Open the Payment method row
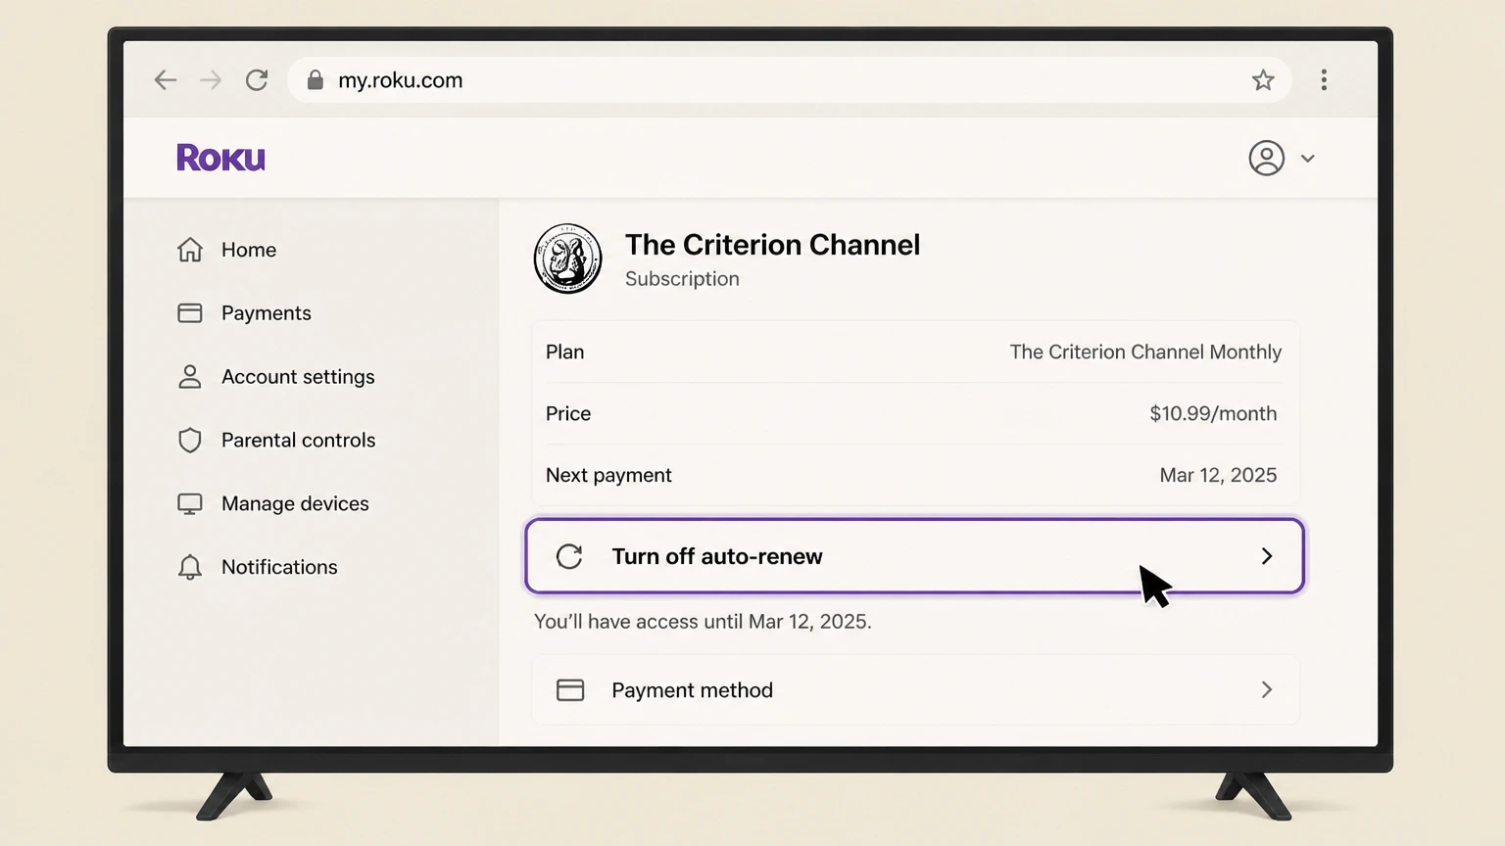Viewport: 1505px width, 846px height. (x=915, y=690)
